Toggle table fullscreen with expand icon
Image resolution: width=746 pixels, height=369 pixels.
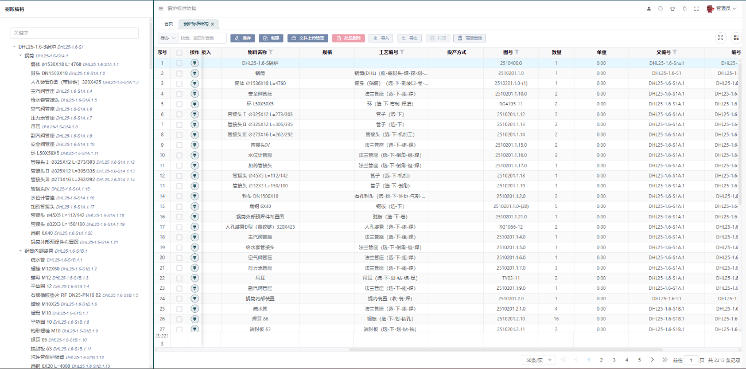click(721, 38)
